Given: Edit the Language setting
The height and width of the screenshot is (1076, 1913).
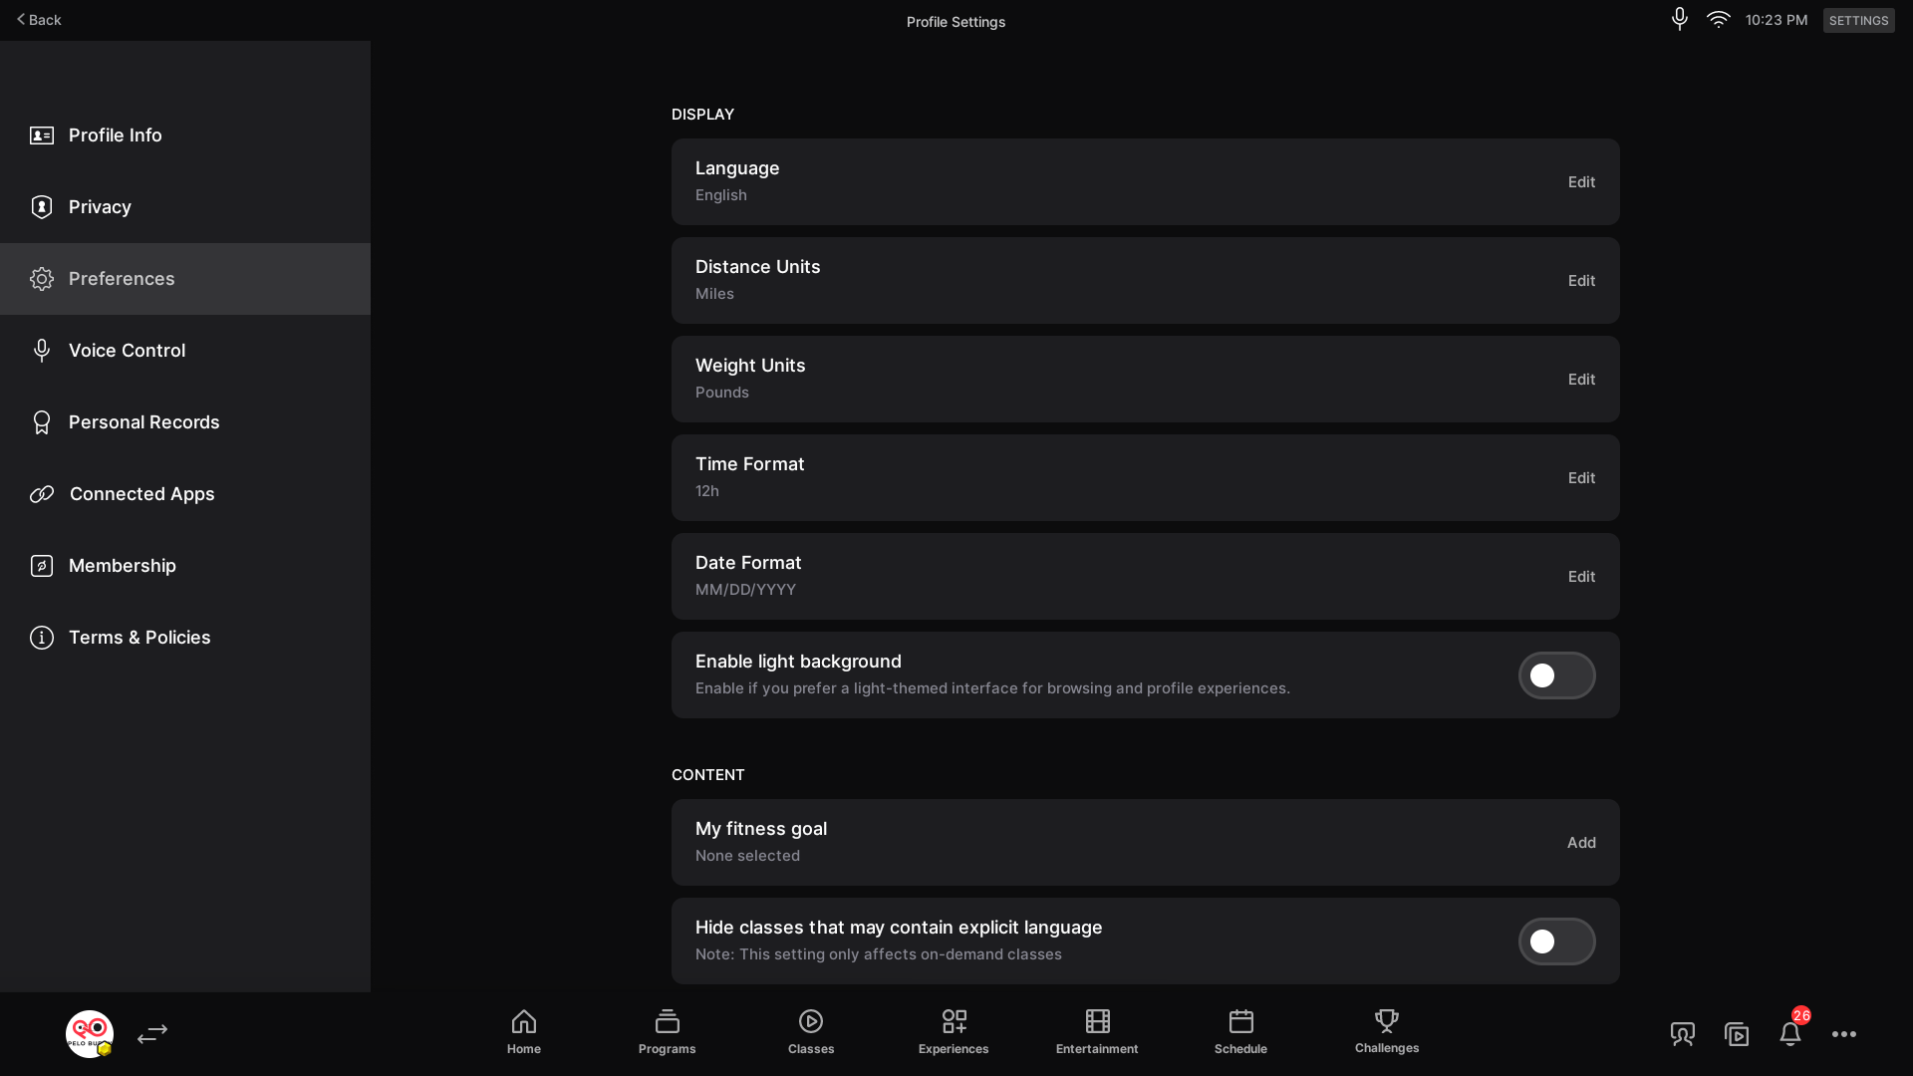Looking at the screenshot, I should (1581, 182).
